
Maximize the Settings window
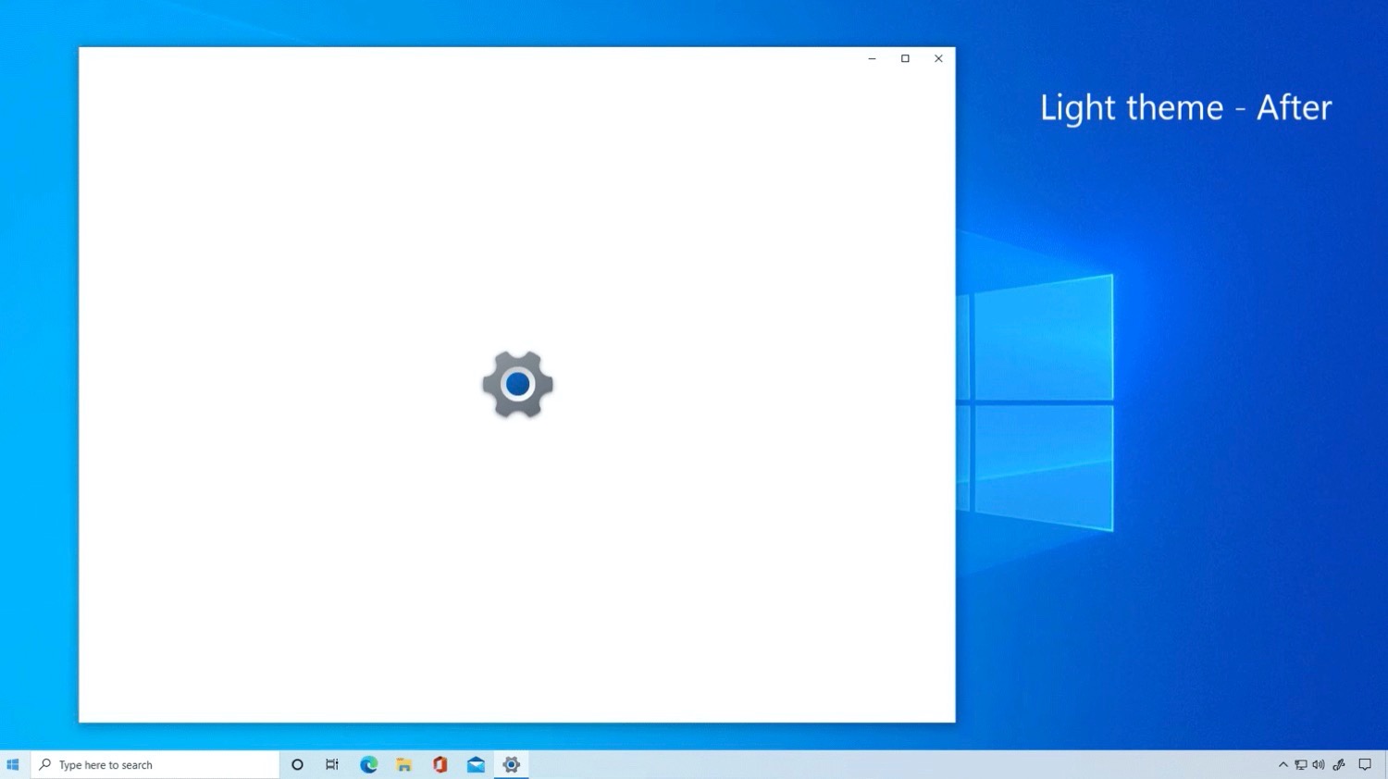click(905, 58)
